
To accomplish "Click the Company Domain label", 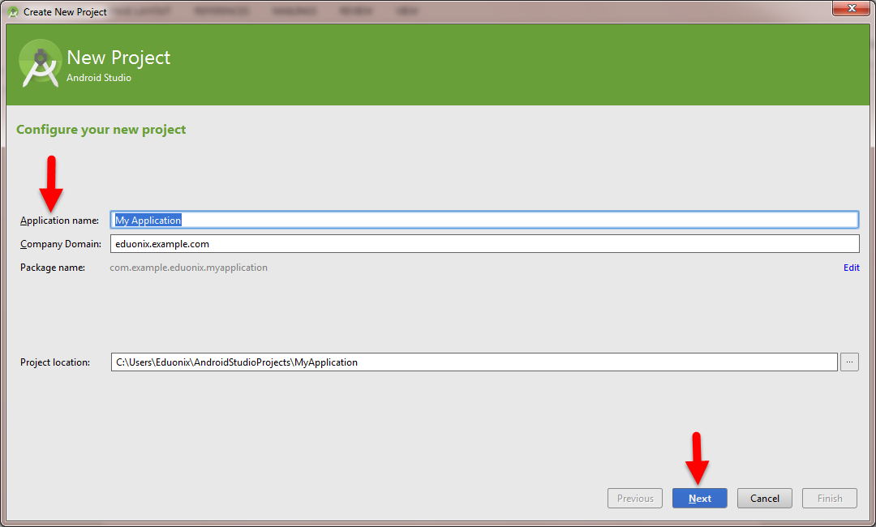I will [61, 244].
